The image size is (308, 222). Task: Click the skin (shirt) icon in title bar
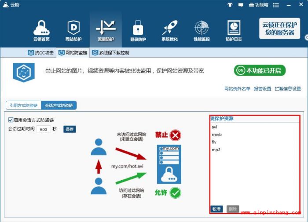pyautogui.click(x=230, y=5)
